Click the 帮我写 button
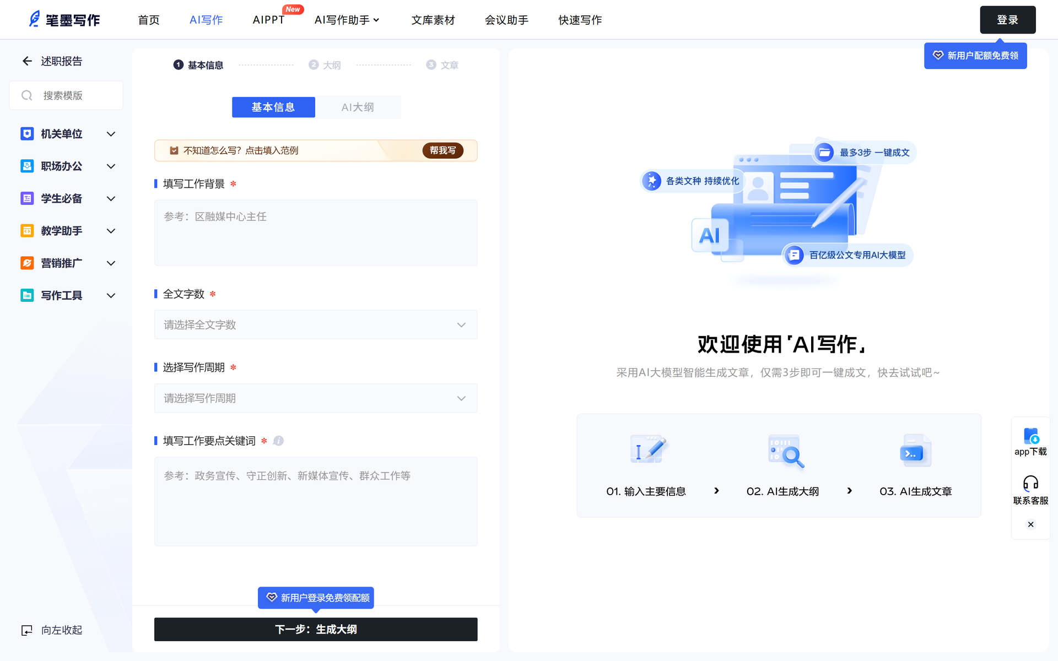The width and height of the screenshot is (1058, 661). [x=442, y=150]
